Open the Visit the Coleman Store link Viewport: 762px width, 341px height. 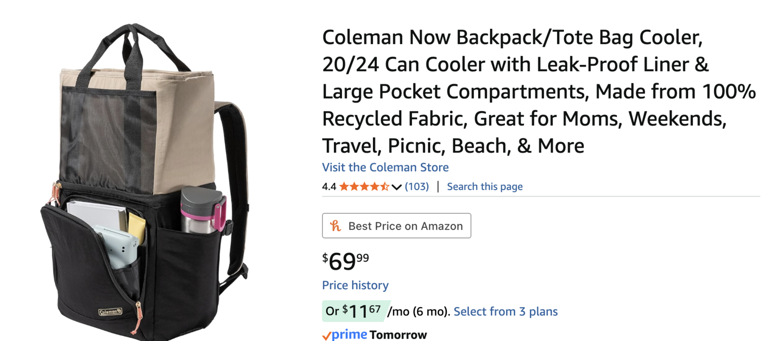click(x=385, y=167)
